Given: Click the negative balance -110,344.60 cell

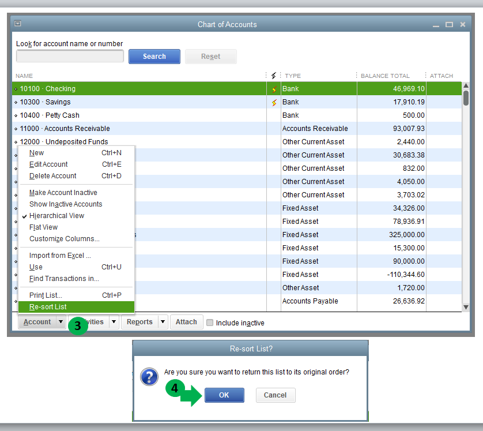Looking at the screenshot, I should 391,275.
